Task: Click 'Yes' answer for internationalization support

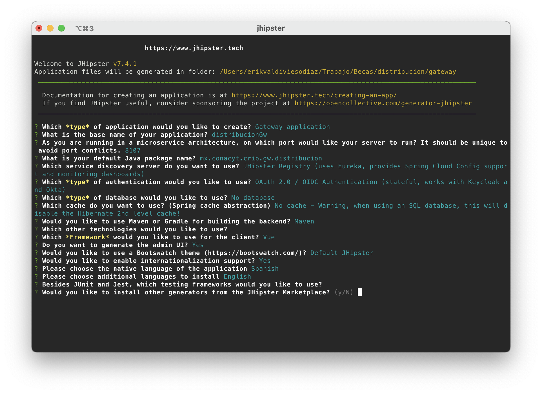Action: 265,261
